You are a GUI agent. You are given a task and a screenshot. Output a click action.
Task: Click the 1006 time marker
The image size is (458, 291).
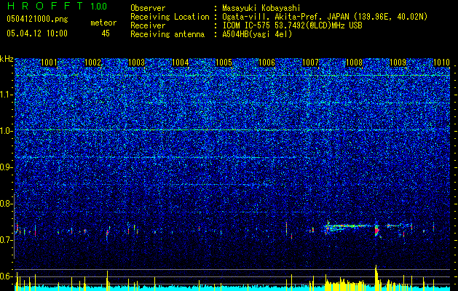point(267,63)
